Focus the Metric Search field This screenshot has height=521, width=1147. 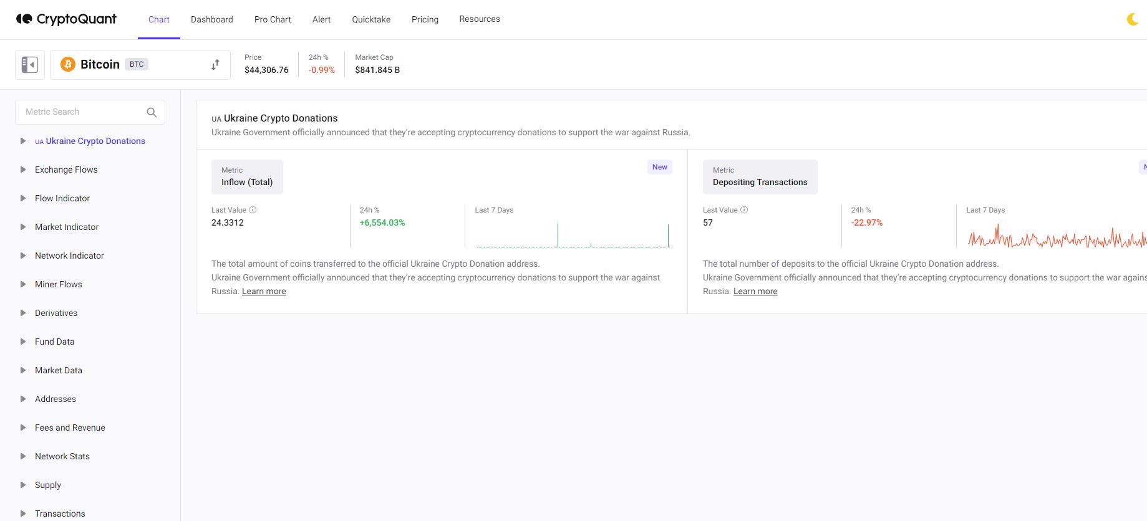pyautogui.click(x=90, y=112)
